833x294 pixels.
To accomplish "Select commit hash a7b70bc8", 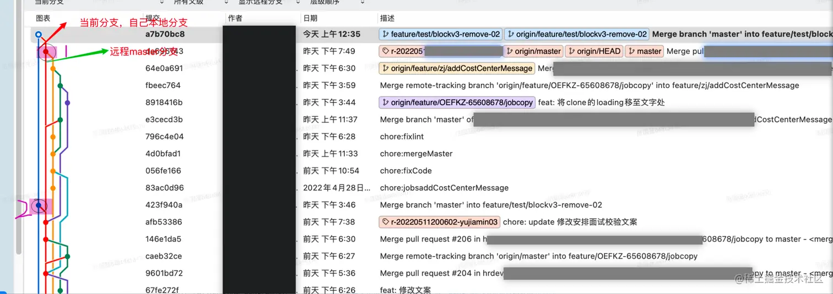I will 165,34.
